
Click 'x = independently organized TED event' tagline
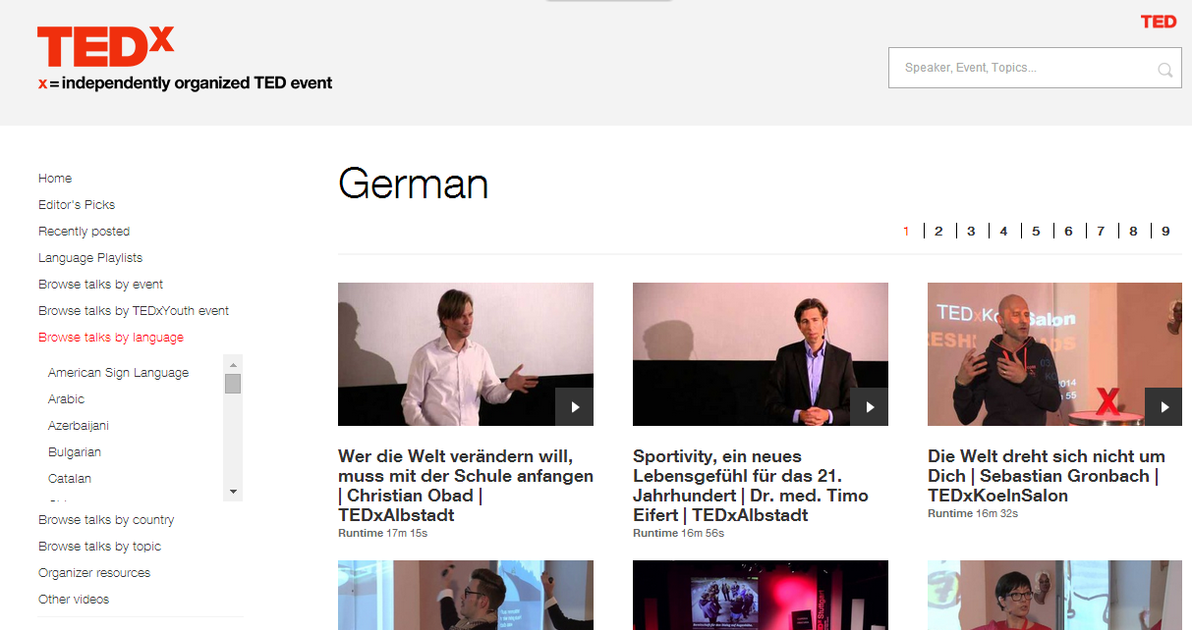(185, 83)
